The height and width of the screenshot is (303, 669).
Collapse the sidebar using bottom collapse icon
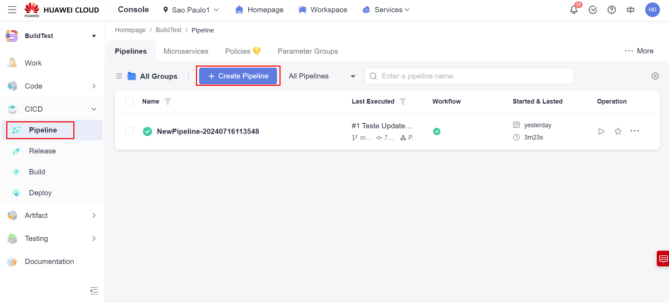pos(94,291)
